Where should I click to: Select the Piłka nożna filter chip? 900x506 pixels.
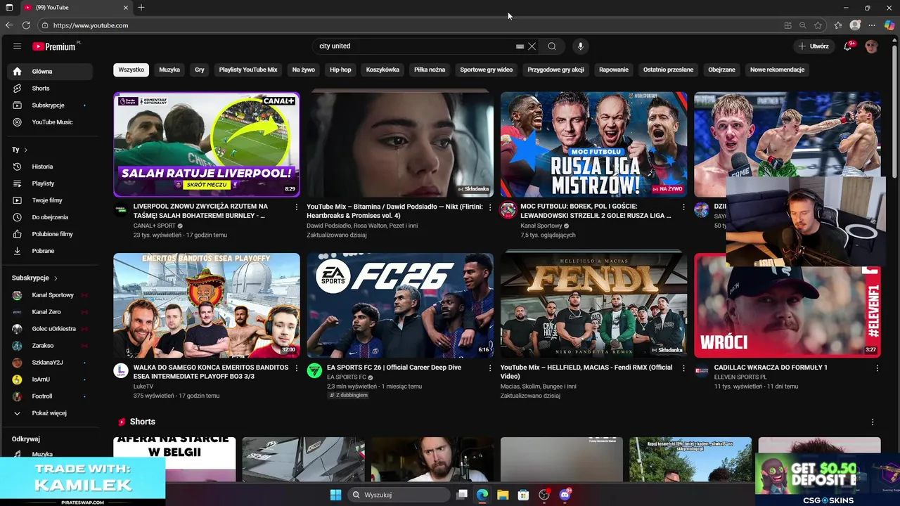pos(430,70)
